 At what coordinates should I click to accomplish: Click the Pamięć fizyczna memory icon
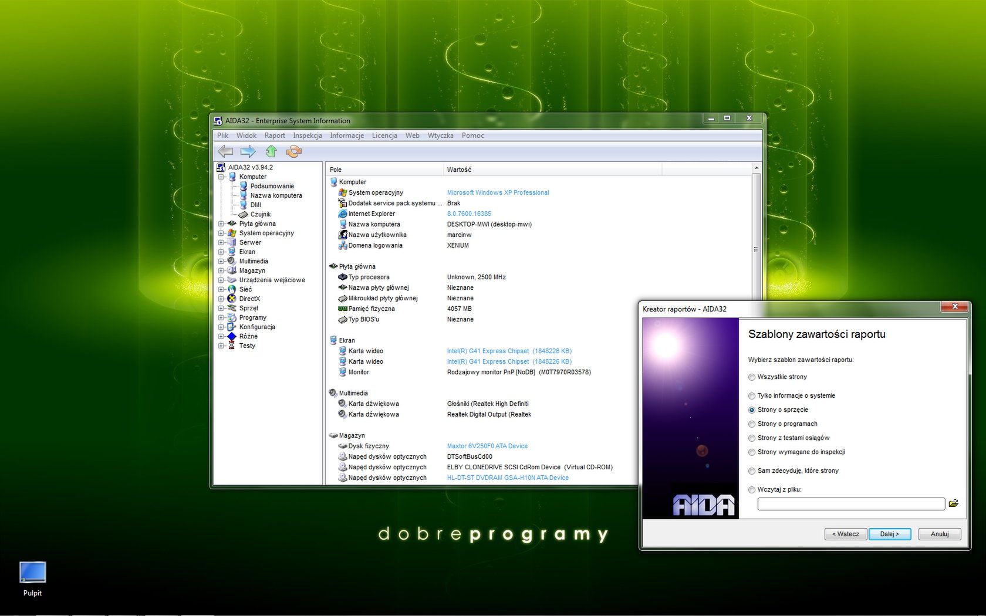coord(343,309)
